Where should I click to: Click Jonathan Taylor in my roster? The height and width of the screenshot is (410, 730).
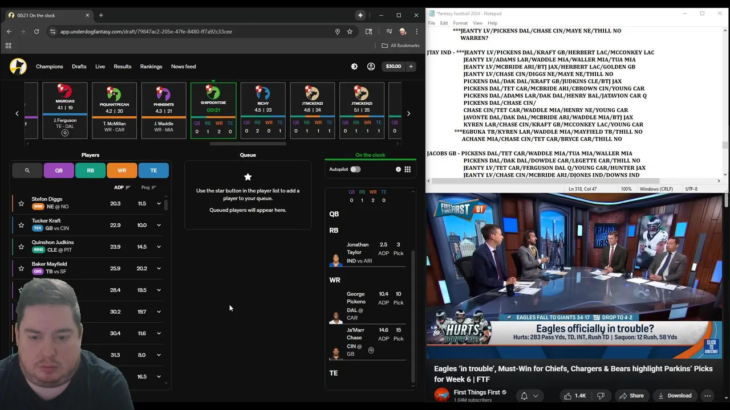pos(367,253)
